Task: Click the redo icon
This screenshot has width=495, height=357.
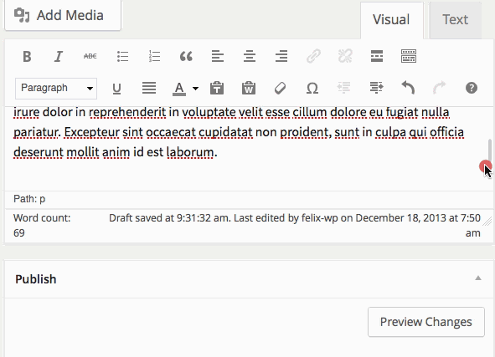Action: [440, 88]
